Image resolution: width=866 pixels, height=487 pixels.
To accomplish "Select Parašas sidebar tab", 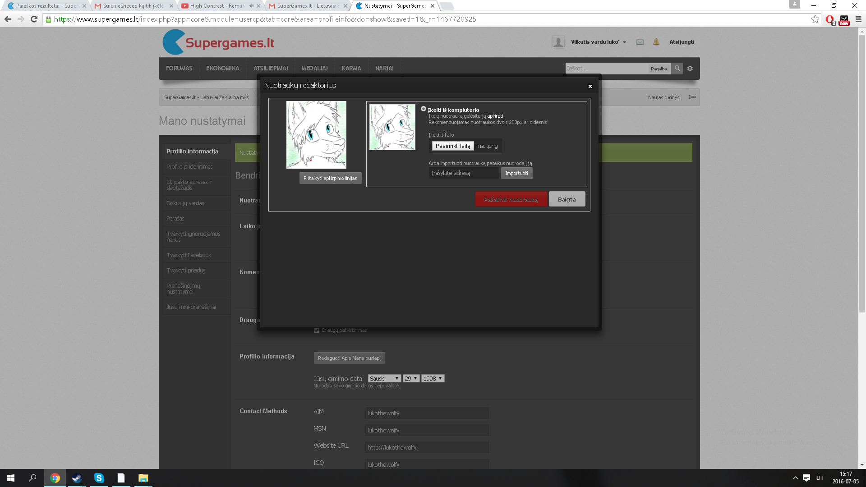I will tap(197, 219).
